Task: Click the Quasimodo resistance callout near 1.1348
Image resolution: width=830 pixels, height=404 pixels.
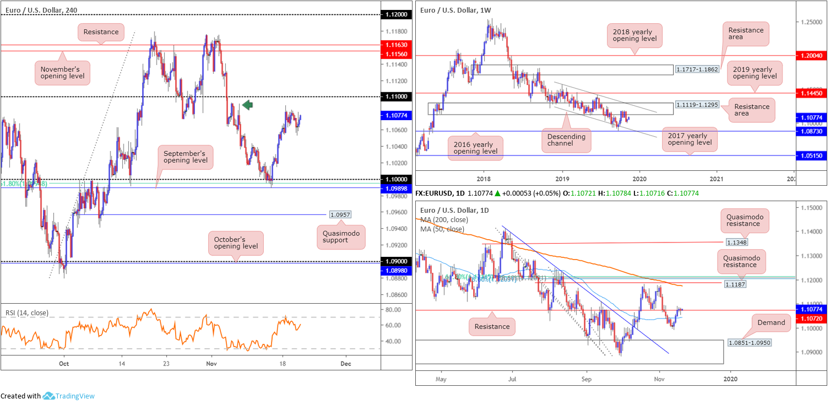Action: (x=744, y=220)
